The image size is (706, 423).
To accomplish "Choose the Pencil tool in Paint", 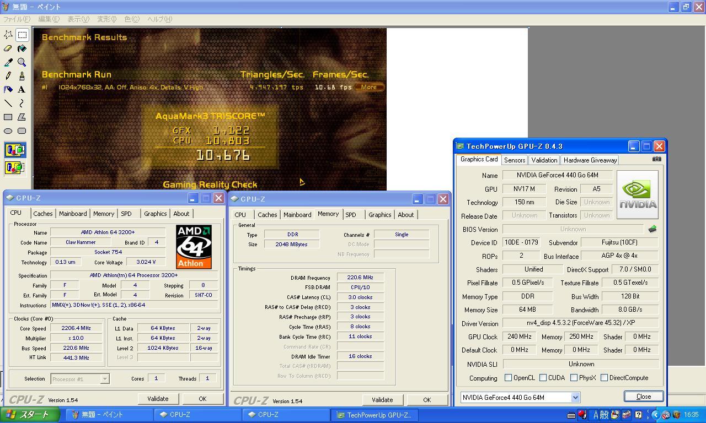I will click(8, 76).
